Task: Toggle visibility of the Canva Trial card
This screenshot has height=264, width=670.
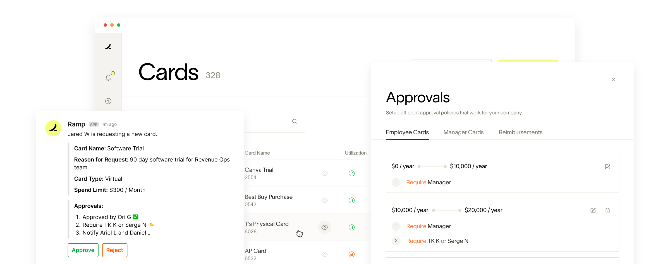Action: [x=325, y=173]
